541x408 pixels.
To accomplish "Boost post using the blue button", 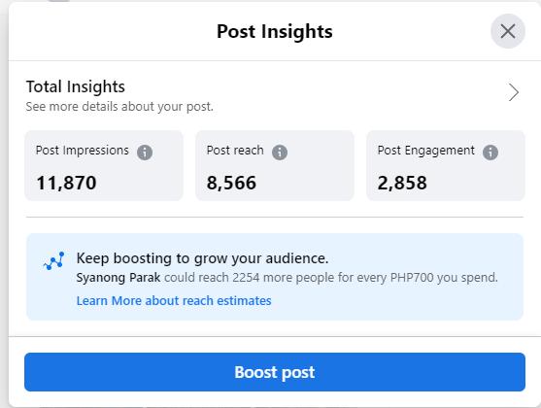I will pyautogui.click(x=275, y=372).
